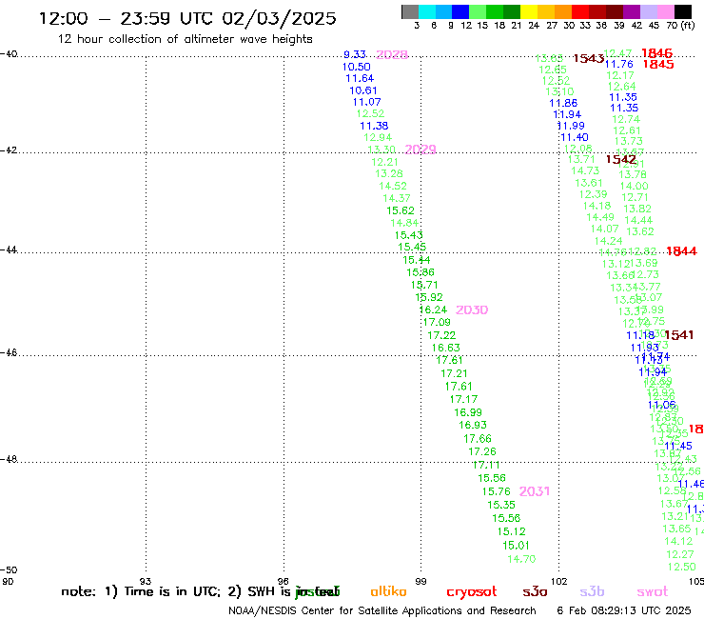Click the wave height value '10.50'
704x619 pixels.
point(357,67)
